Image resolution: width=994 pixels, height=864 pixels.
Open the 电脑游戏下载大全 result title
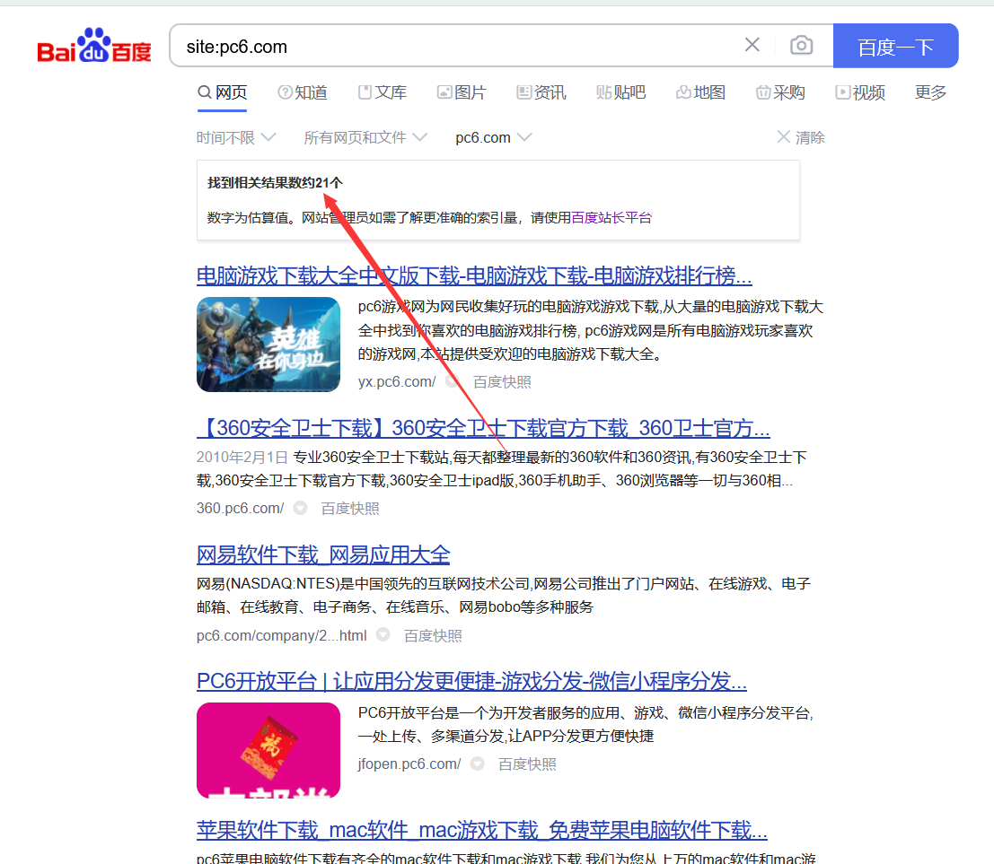point(474,276)
